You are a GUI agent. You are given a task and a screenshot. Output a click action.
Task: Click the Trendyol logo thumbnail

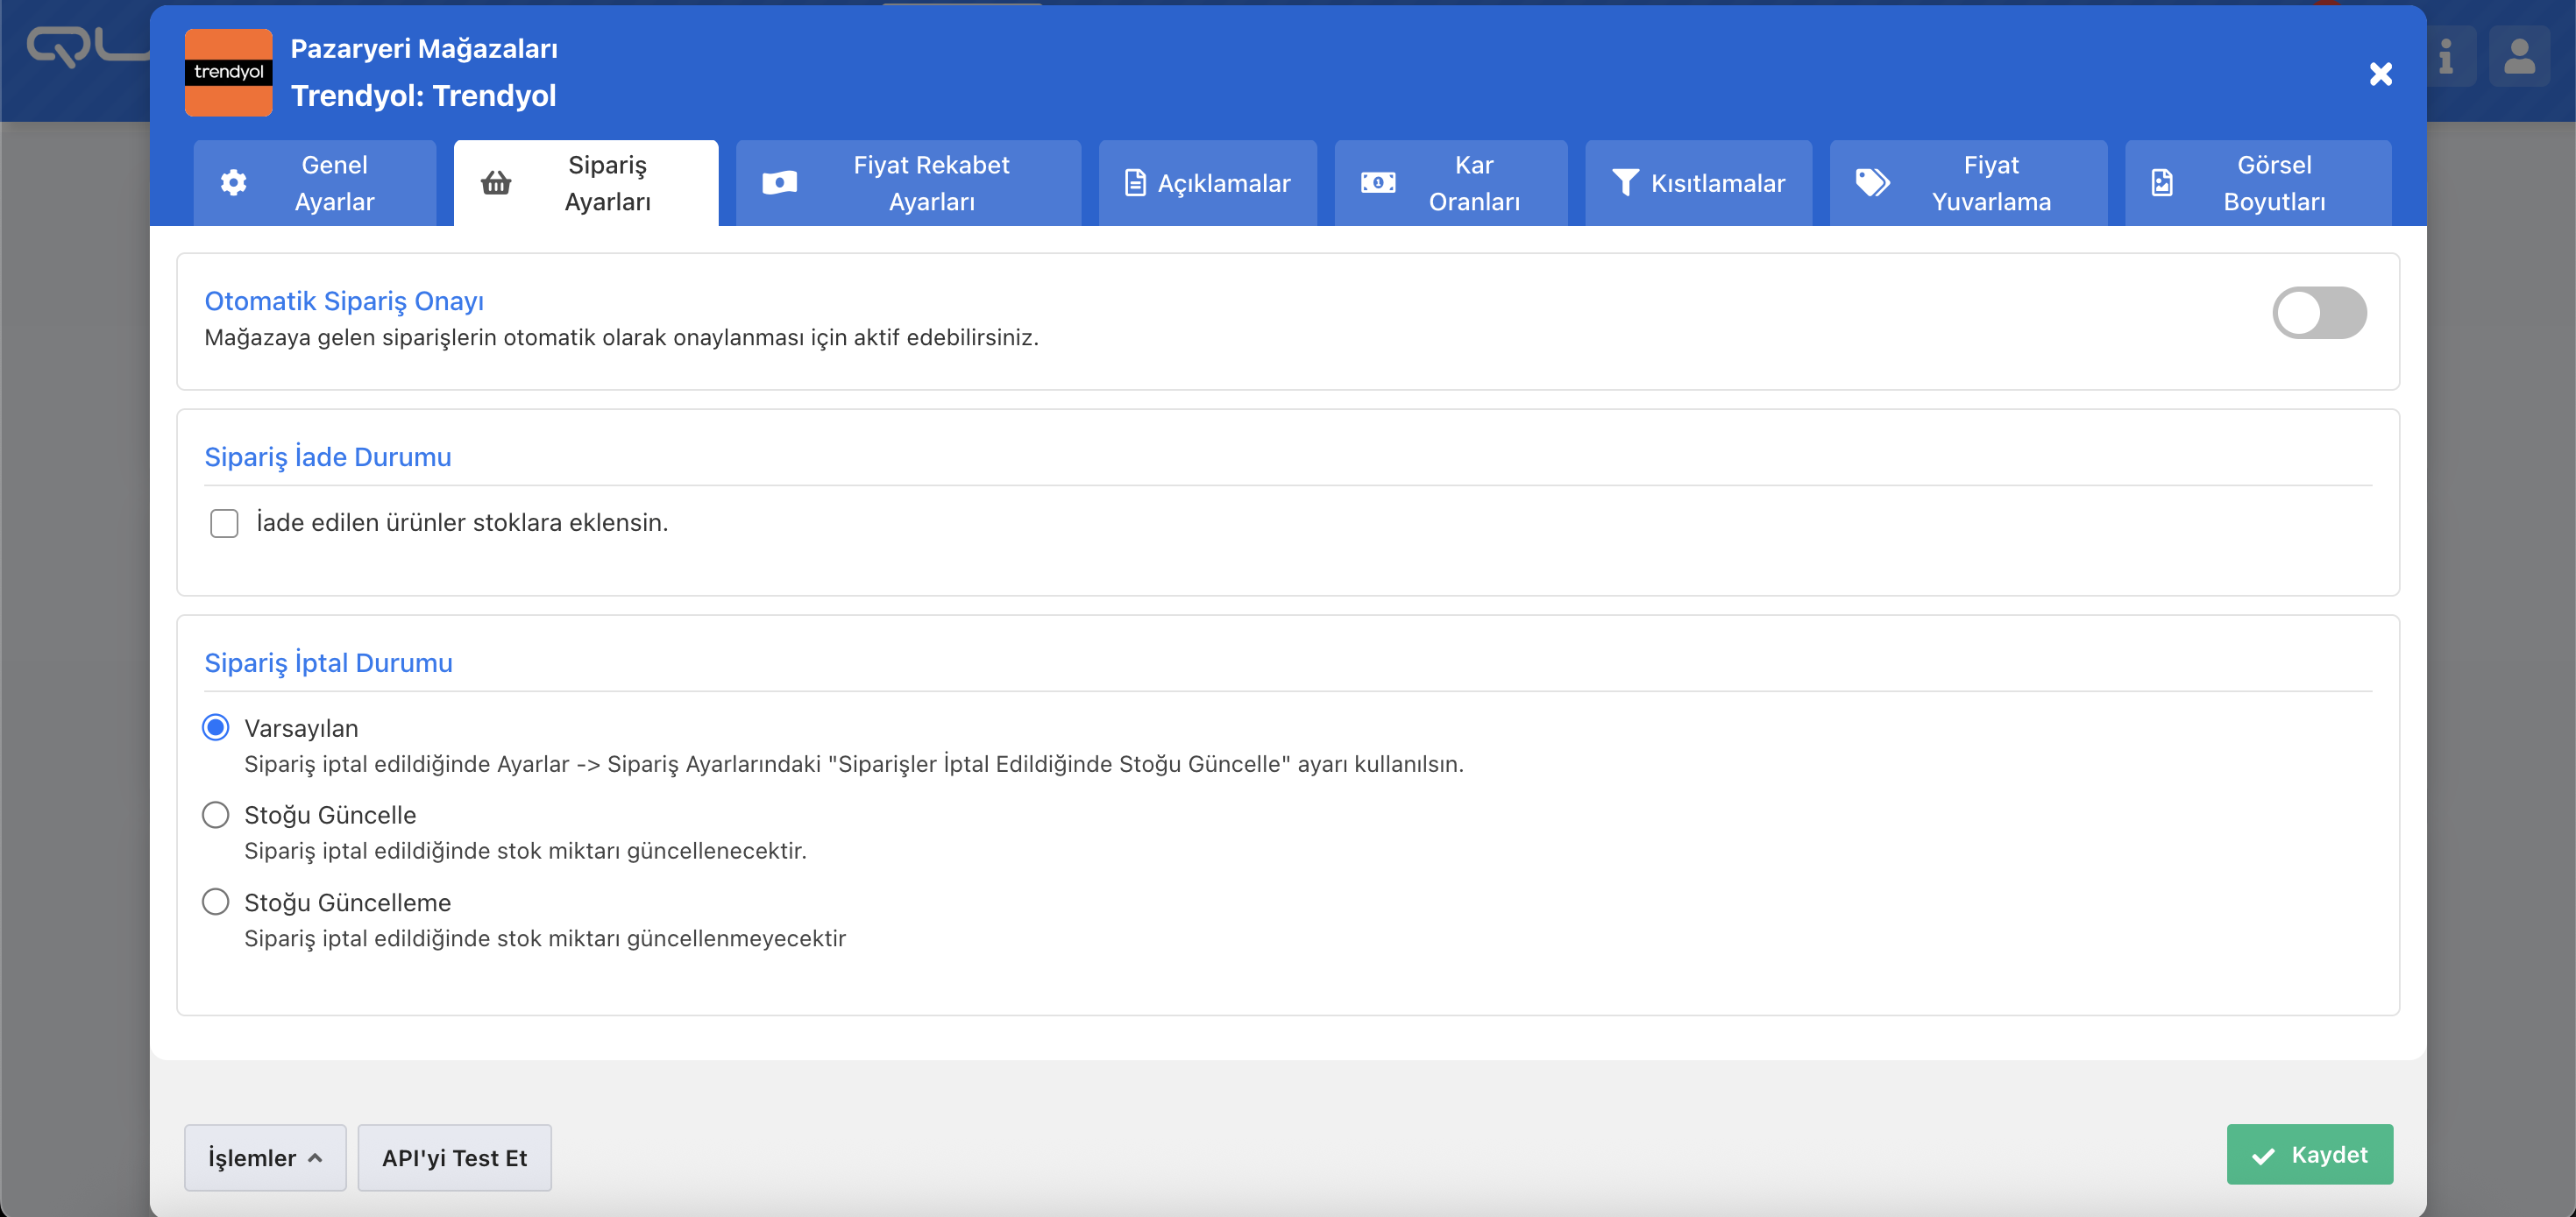point(229,73)
